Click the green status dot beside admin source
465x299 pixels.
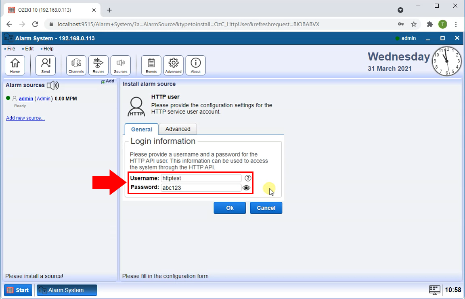tap(8, 98)
